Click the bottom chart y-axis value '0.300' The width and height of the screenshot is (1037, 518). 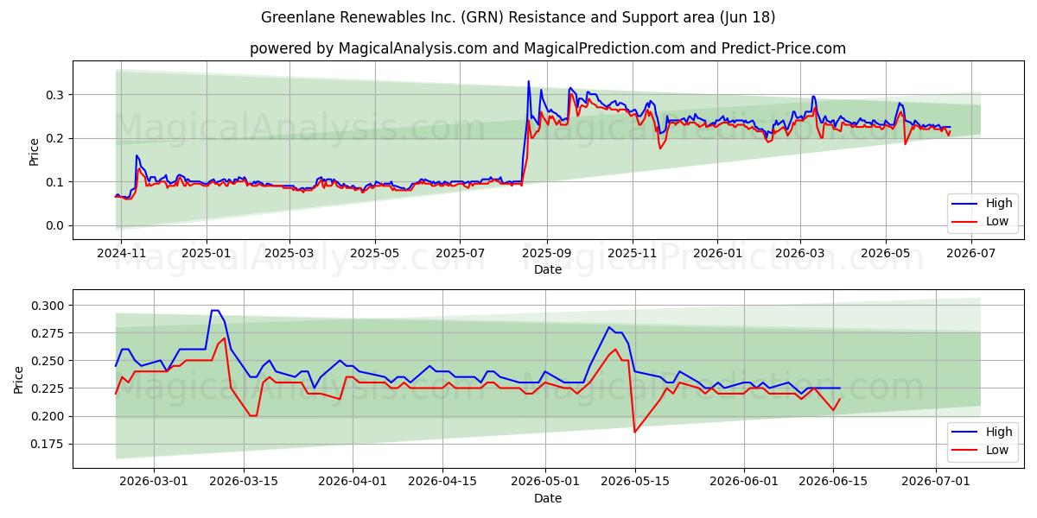pos(48,306)
